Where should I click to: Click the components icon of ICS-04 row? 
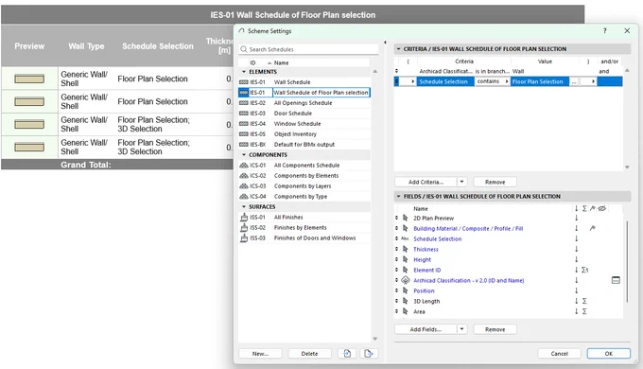(244, 196)
